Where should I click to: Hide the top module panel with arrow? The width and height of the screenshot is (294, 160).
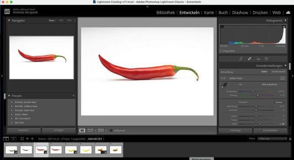click(147, 7)
